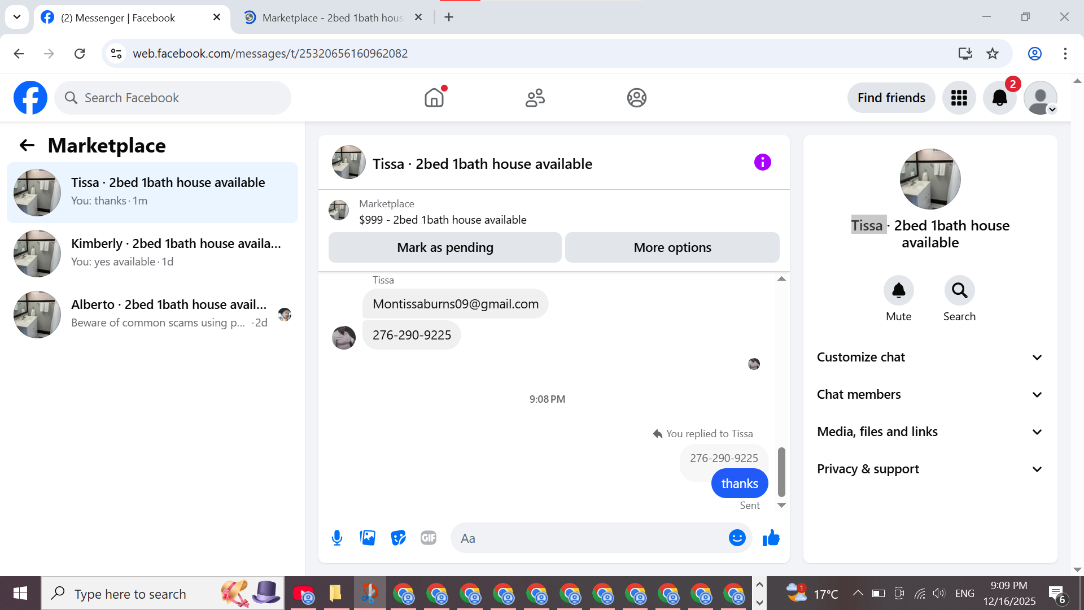
Task: Go back from Marketplace chats list
Action: (27, 146)
